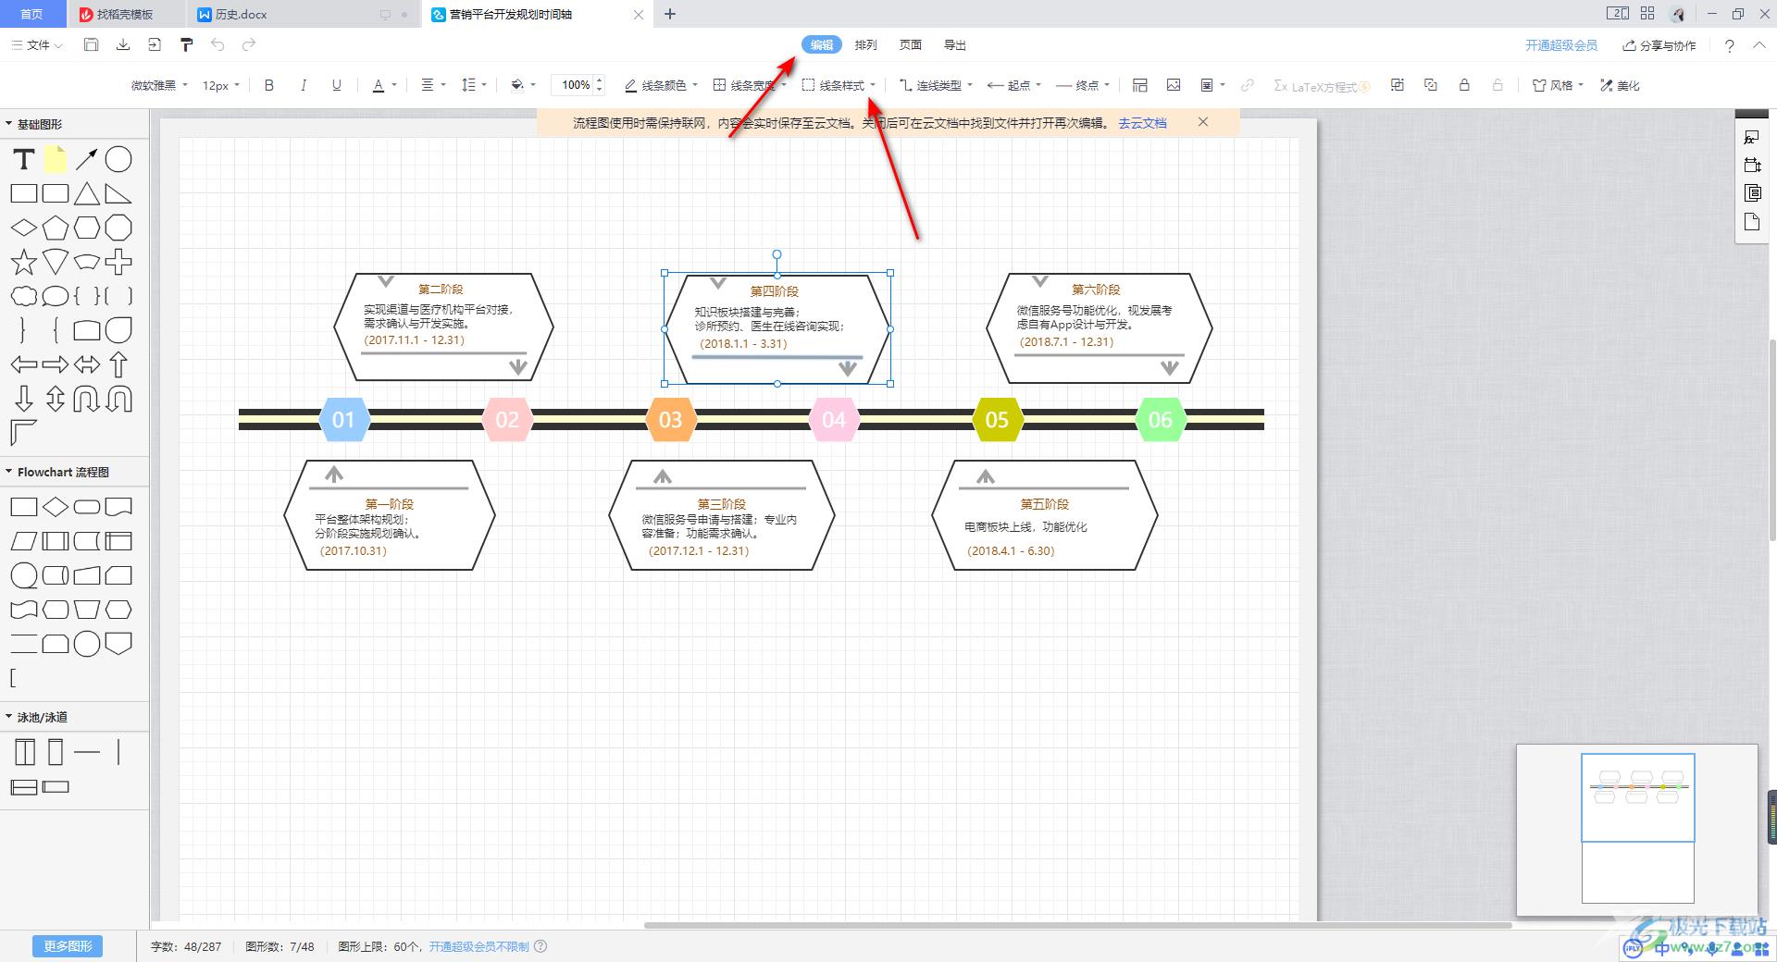Viewport: 1777px width, 962px height.
Task: Add a new tab with plus button
Action: point(670,14)
